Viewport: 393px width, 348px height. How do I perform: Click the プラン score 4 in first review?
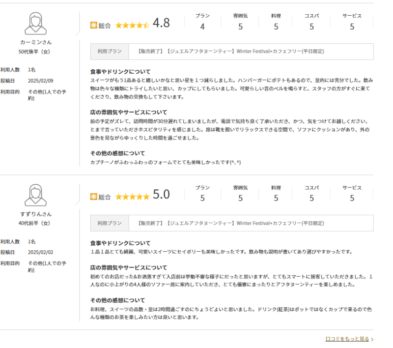tap(202, 27)
